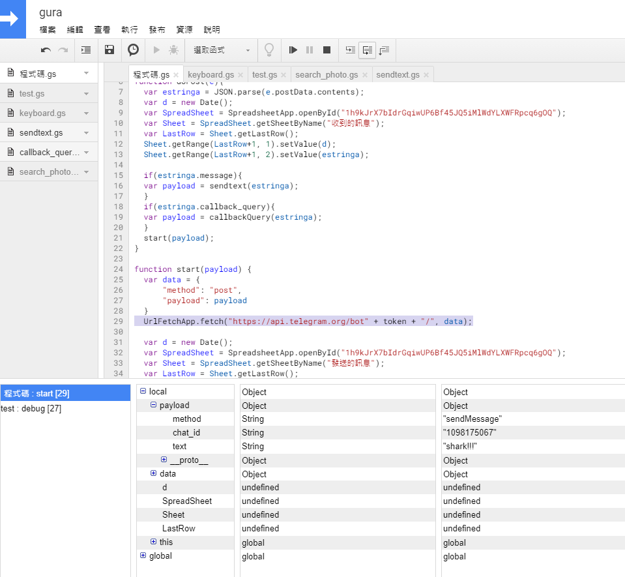
Task: Click the save floppy disk icon
Action: tap(109, 50)
